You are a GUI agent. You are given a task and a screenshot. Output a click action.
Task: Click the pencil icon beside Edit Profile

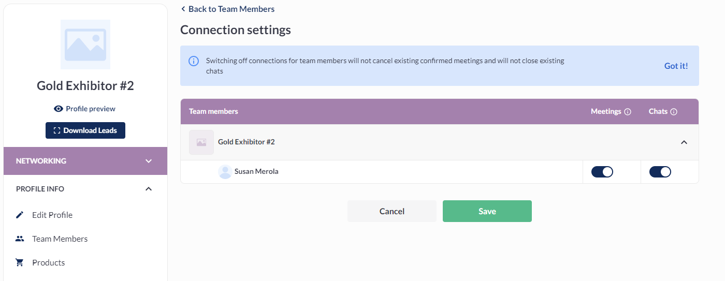[x=20, y=215]
